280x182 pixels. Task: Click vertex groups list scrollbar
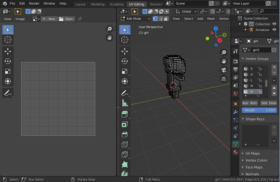(x=266, y=83)
